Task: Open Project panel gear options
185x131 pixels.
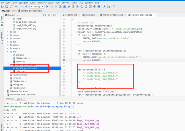Action: (54, 15)
